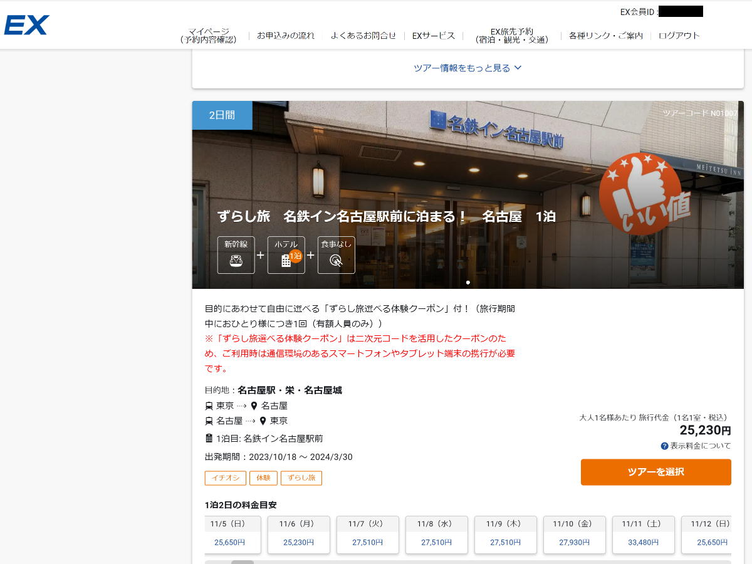Image resolution: width=752 pixels, height=564 pixels.
Task: Select 11/12(日) price 25,650円
Action: [x=706, y=535]
